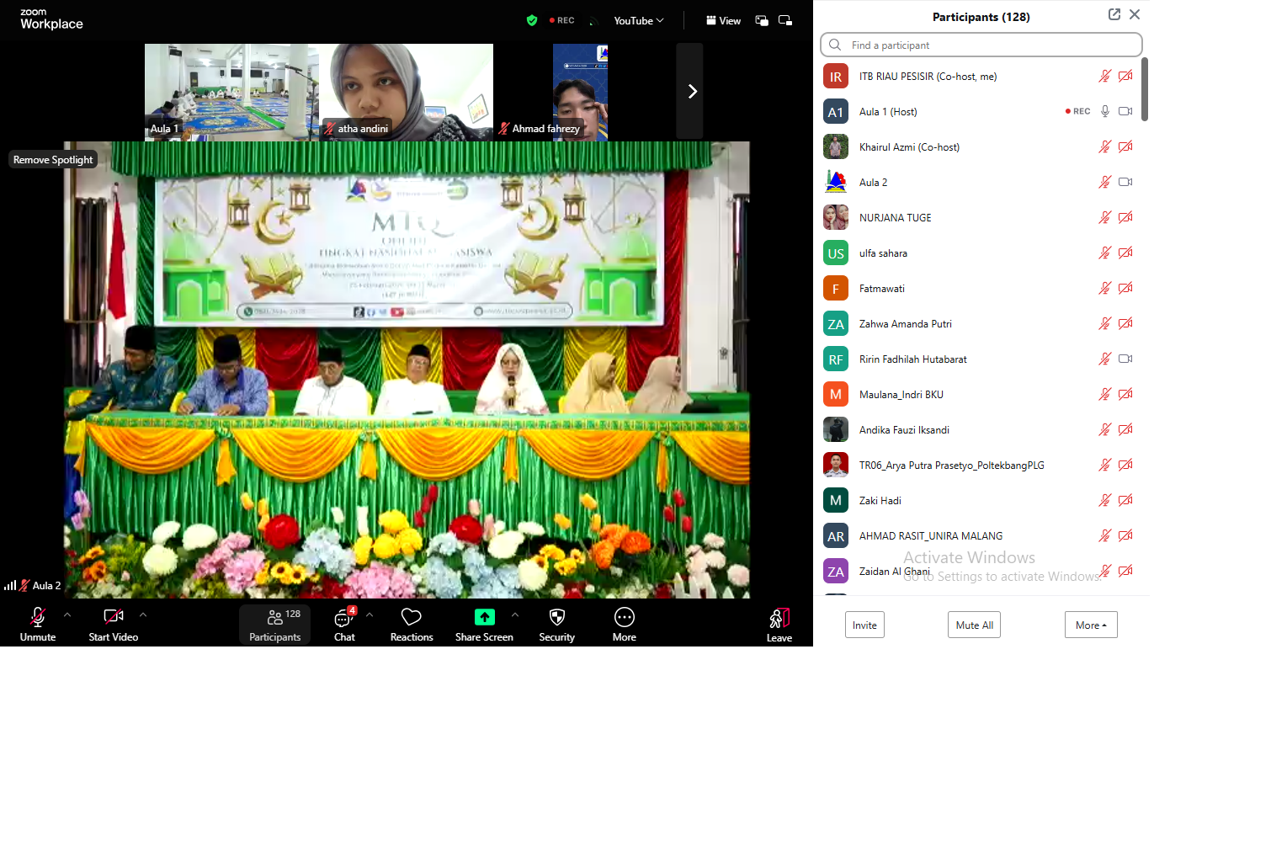Expand the YouTube live stream dropdown
The width and height of the screenshot is (1271, 862).
pos(638,20)
